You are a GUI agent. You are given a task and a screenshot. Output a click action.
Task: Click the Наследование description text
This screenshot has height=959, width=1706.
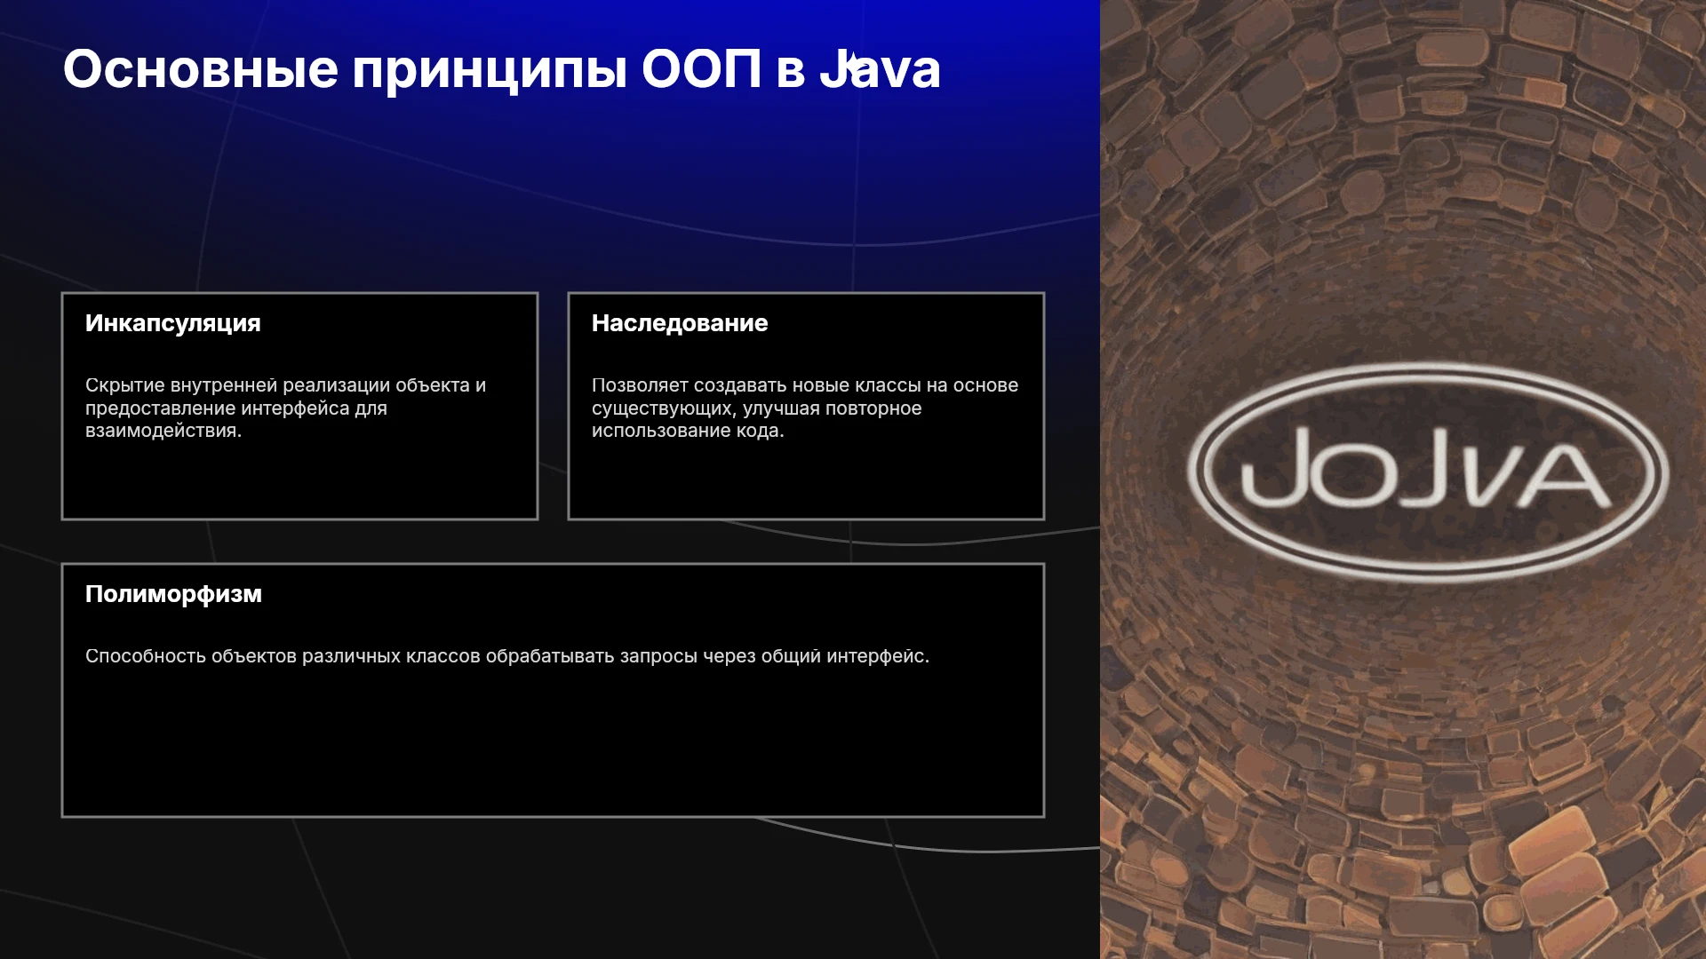pos(805,408)
